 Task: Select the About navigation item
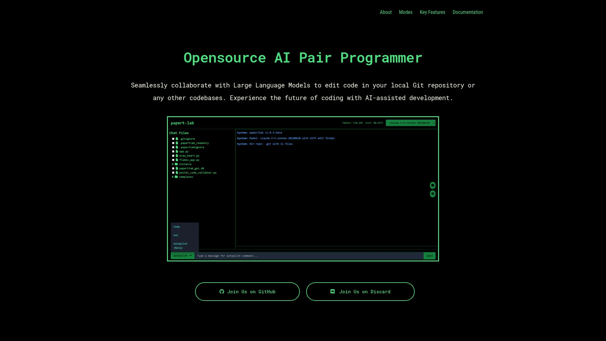click(385, 12)
